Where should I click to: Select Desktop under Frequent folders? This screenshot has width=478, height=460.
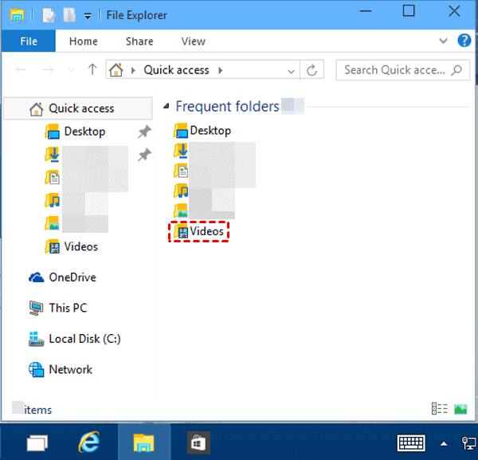202,131
